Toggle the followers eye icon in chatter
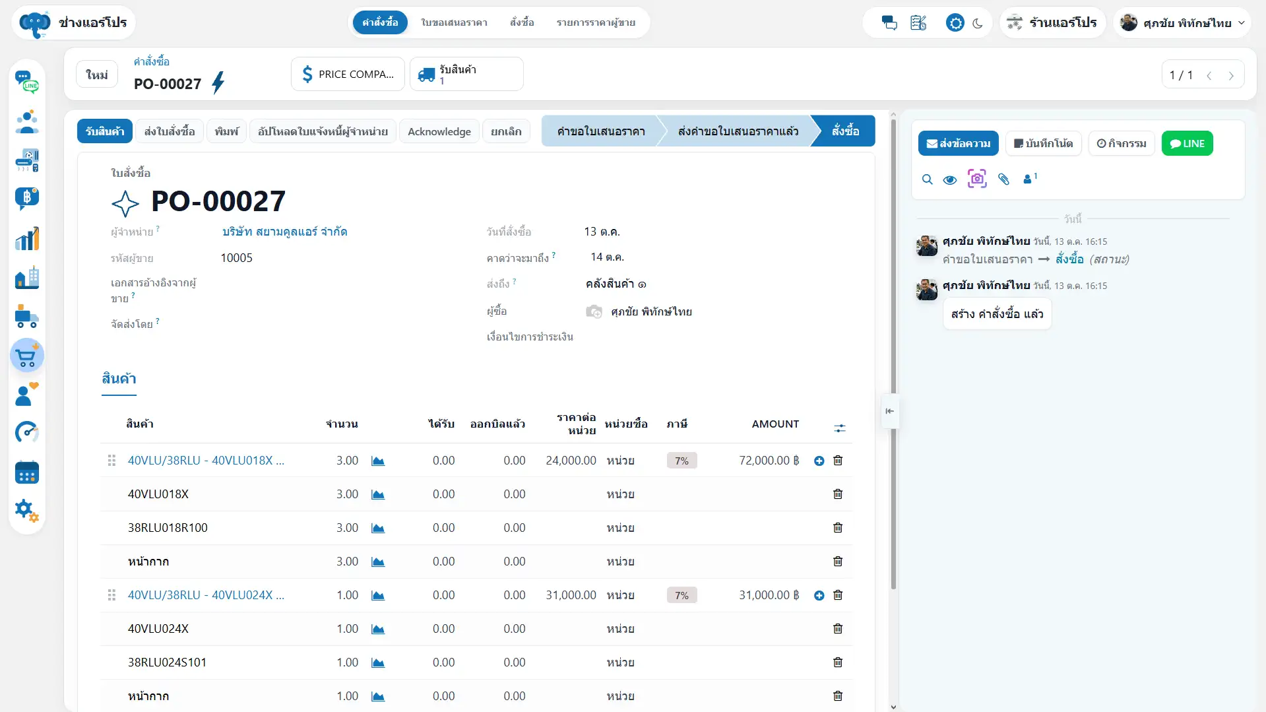 point(949,179)
